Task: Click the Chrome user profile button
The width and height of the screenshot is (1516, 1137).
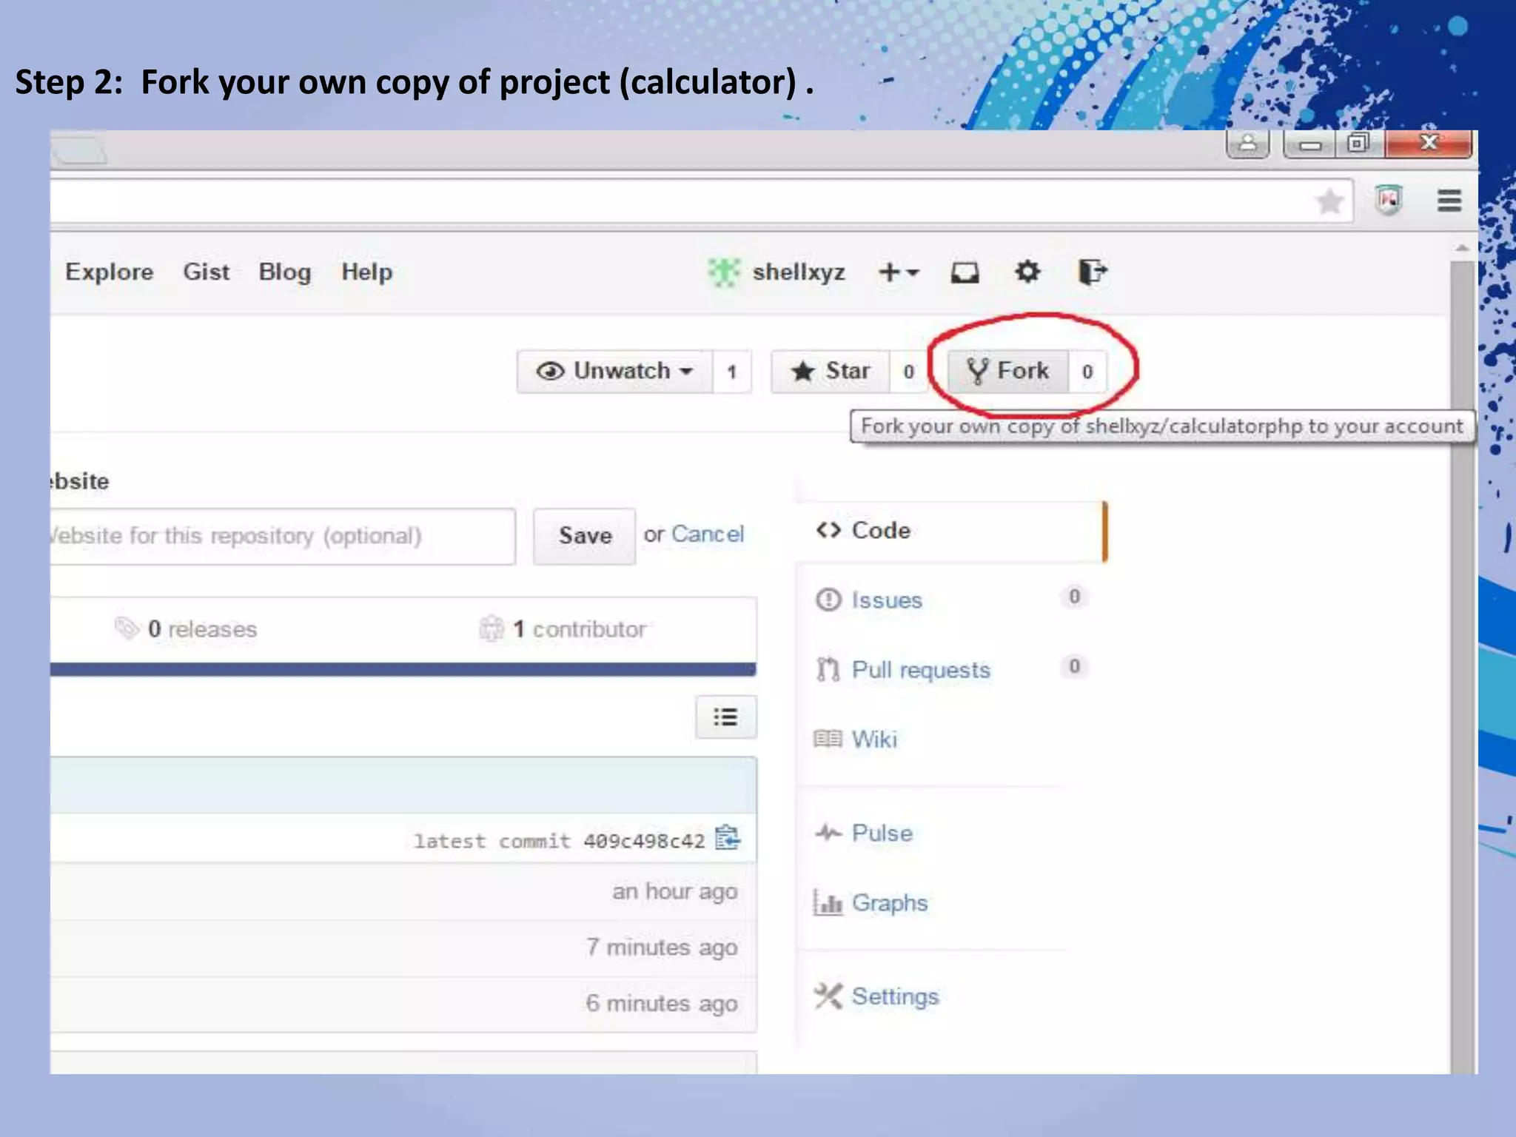Action: click(1248, 143)
